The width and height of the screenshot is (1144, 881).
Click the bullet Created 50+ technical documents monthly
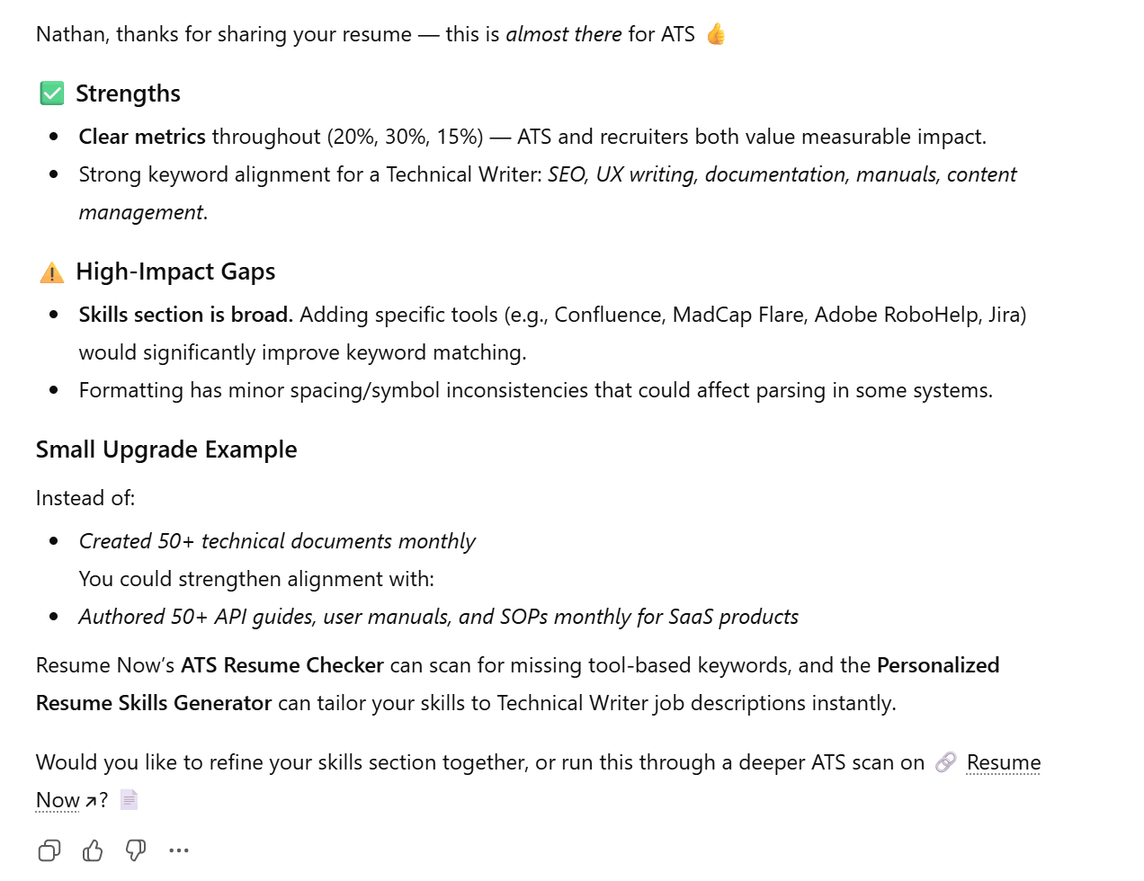pyautogui.click(x=277, y=541)
